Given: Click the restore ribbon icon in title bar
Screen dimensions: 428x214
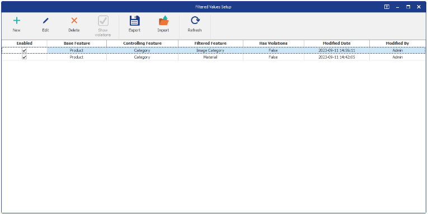Looking at the screenshot, I should pos(387,7).
